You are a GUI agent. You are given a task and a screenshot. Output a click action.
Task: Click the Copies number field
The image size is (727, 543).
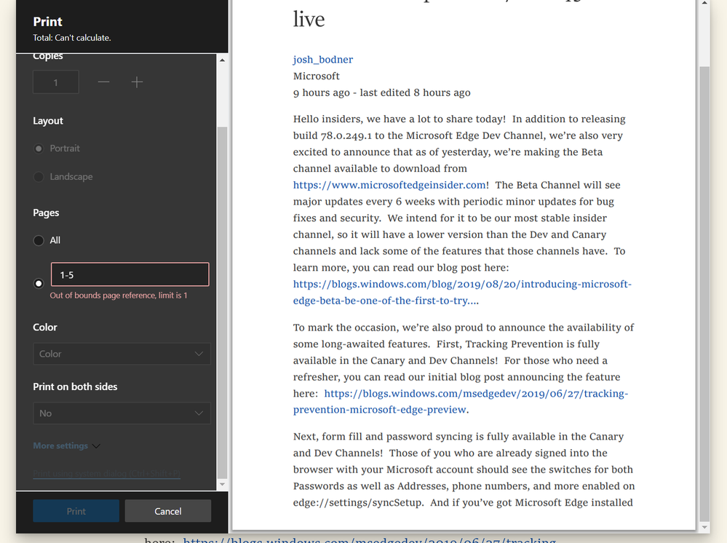55,82
